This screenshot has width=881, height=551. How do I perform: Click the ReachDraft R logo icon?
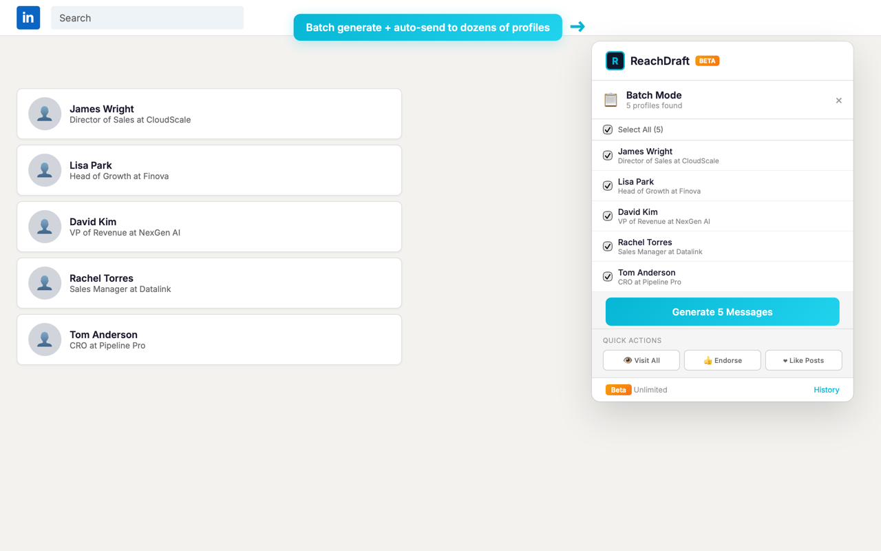point(615,61)
